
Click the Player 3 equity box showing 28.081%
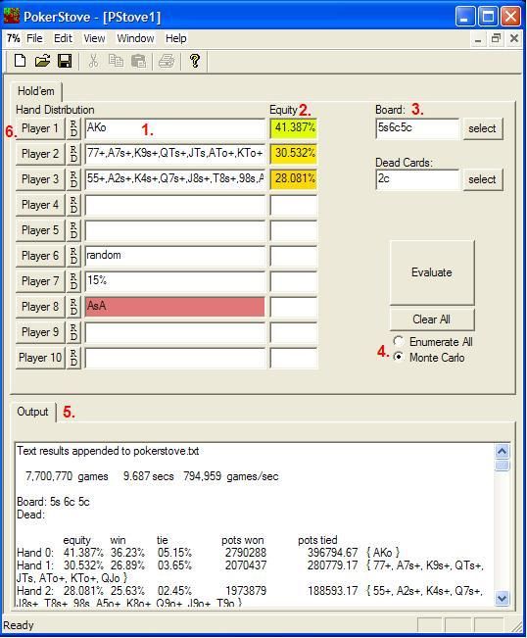click(294, 179)
